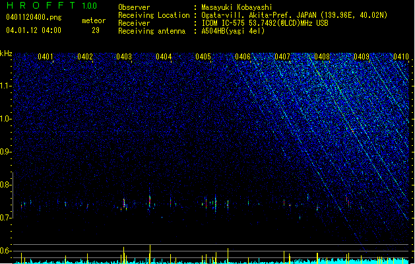
Task: Click the 'Receiver' field label
Action: pyautogui.click(x=134, y=23)
